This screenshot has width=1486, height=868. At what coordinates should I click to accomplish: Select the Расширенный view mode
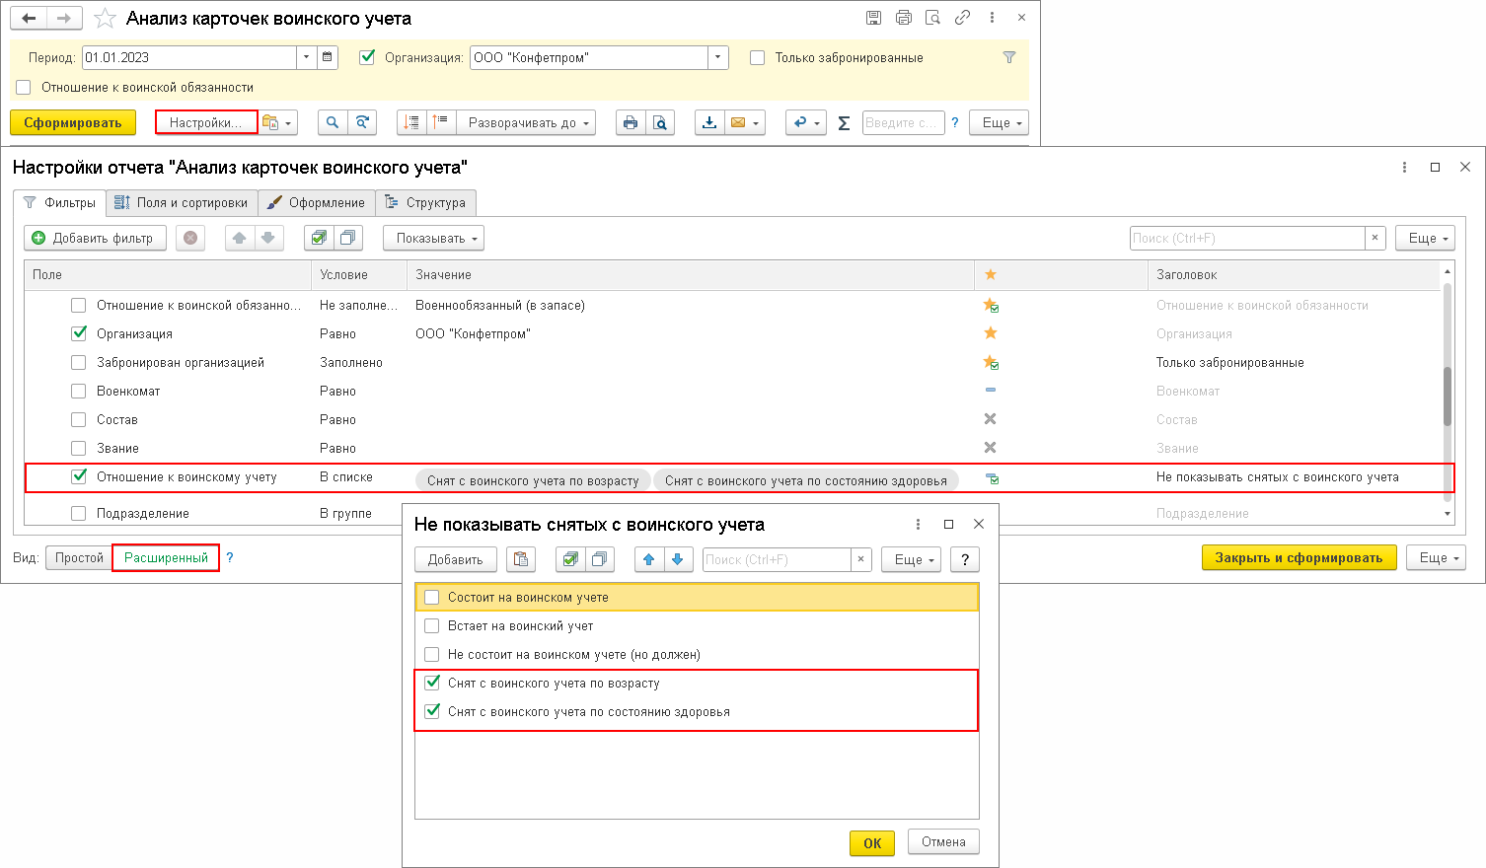tap(166, 557)
